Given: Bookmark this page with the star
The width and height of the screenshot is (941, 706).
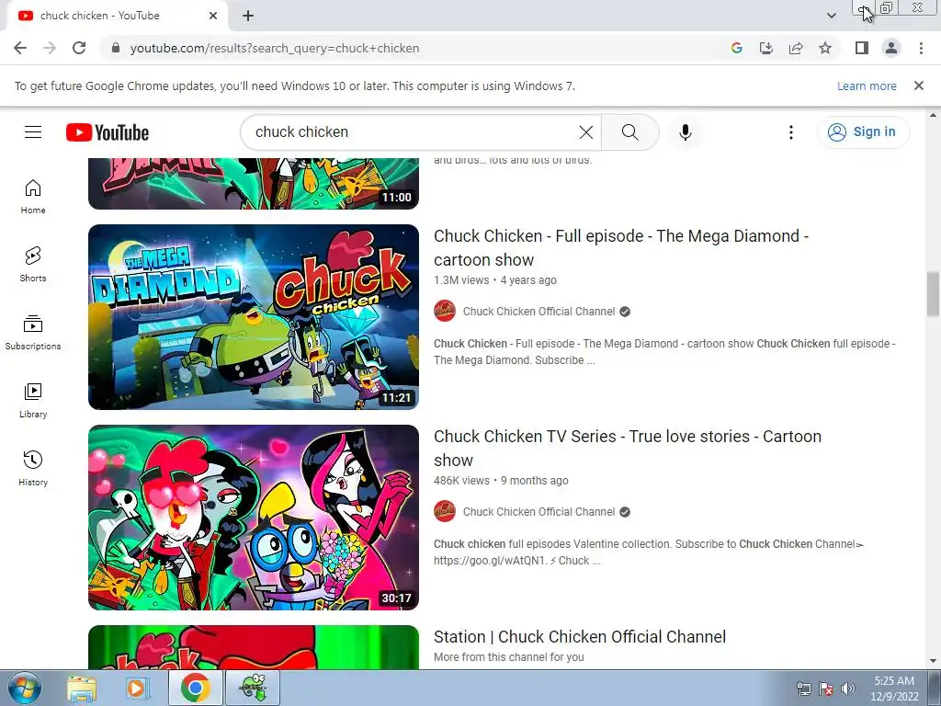Looking at the screenshot, I should coord(825,48).
